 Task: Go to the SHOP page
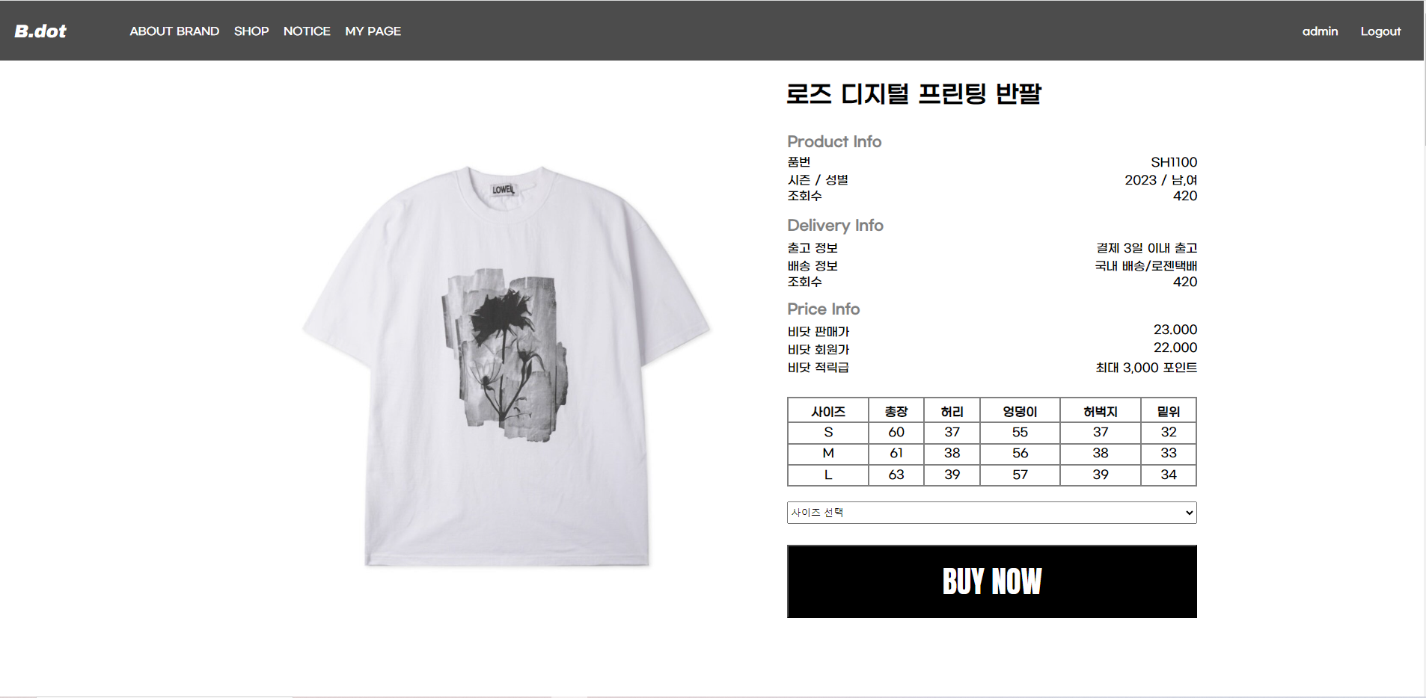tap(251, 31)
